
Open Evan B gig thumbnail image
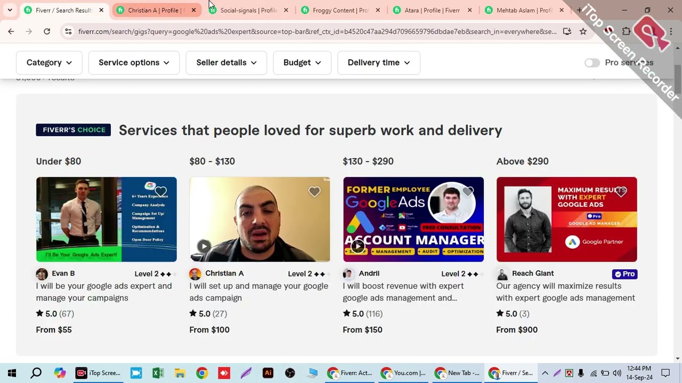pyautogui.click(x=106, y=219)
